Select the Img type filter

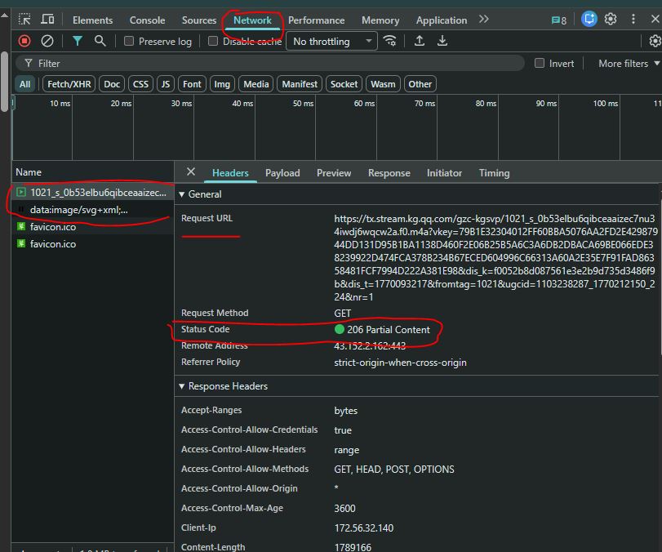click(x=222, y=84)
